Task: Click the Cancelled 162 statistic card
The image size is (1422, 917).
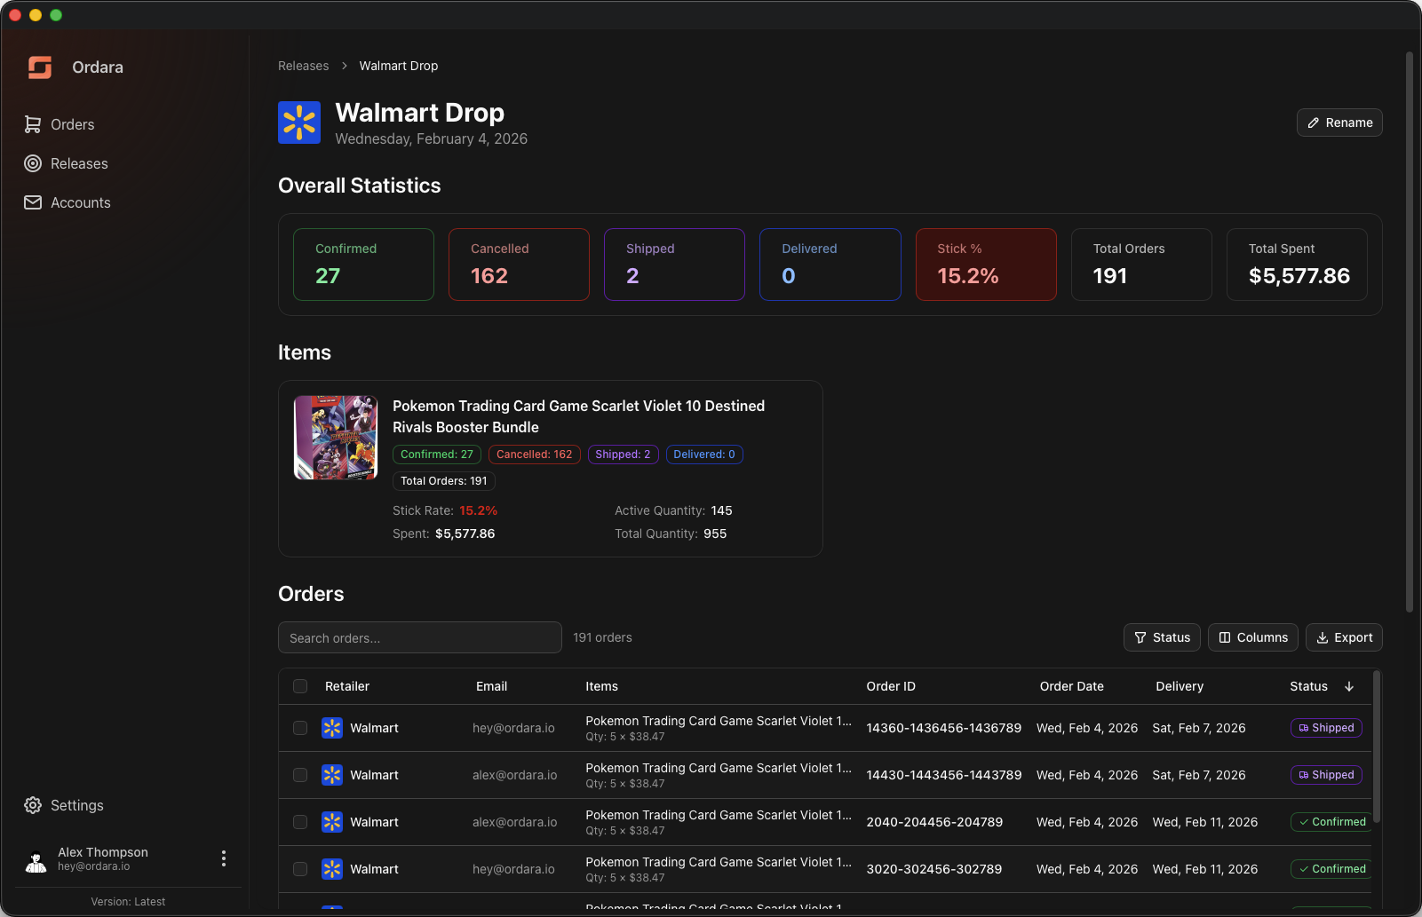Action: pos(519,265)
